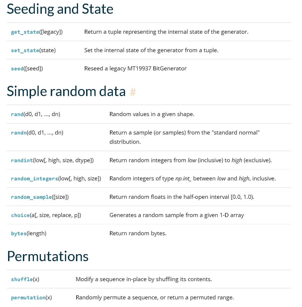Open the randn function link
The image size is (302, 307).
pos(19,133)
